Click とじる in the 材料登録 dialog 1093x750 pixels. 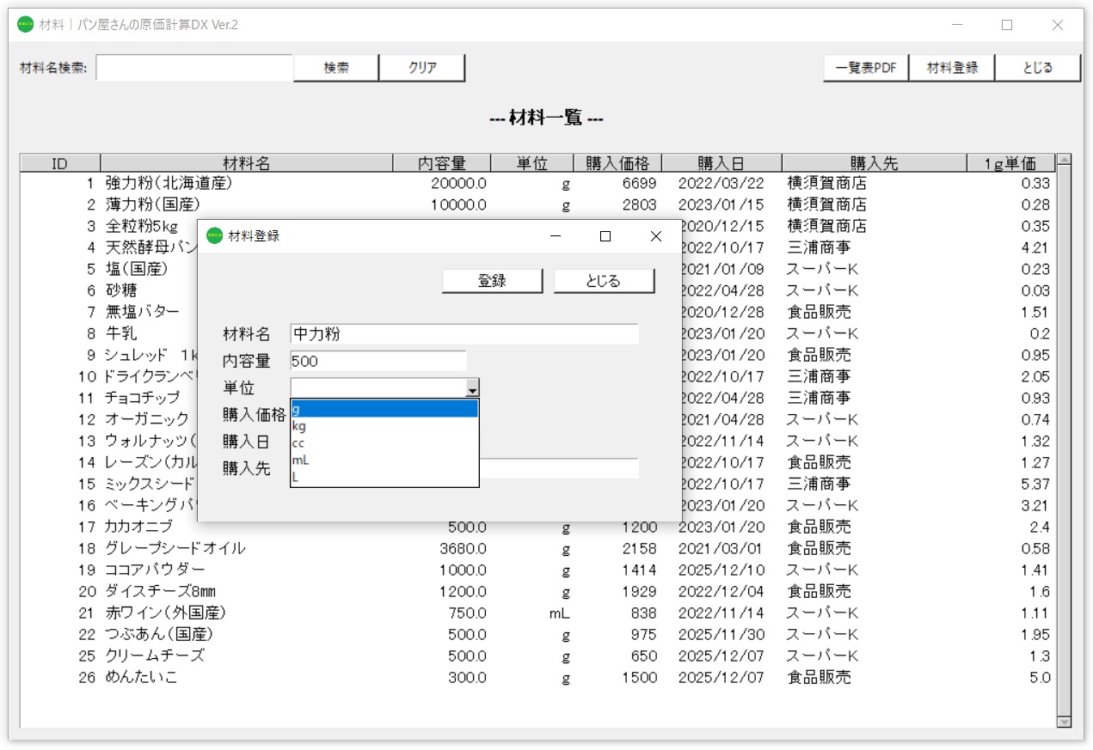tap(604, 280)
